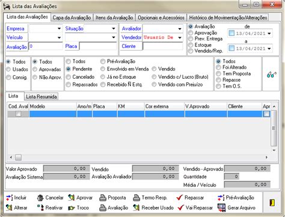Switch to Capa da Avaliação tab
Viewport: 285px width, 217px height.
(72, 17)
